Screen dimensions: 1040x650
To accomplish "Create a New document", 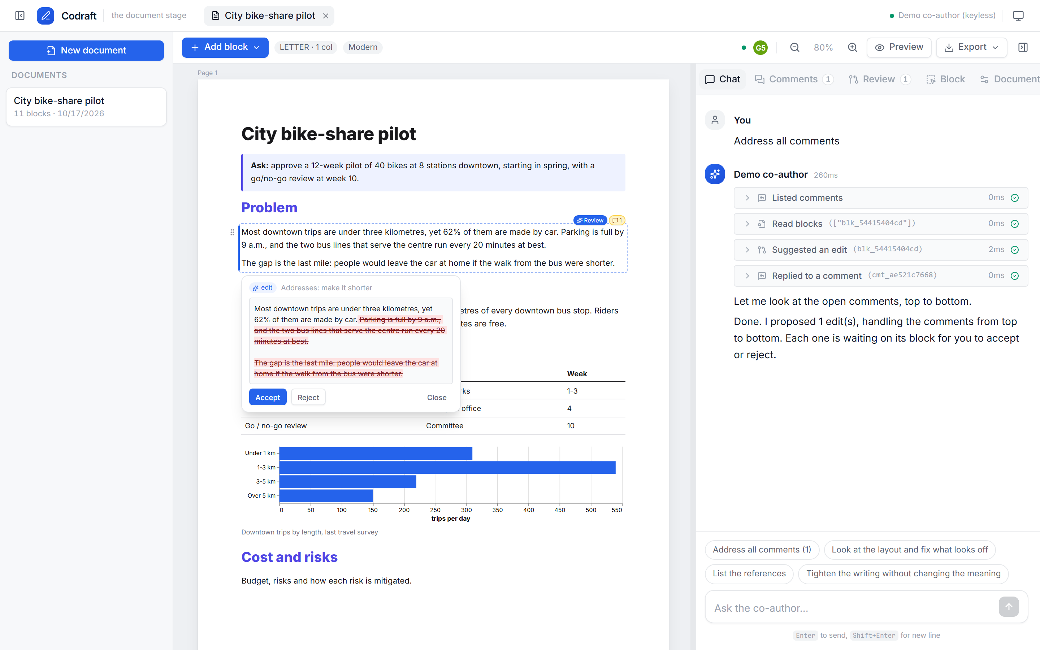I will [86, 50].
